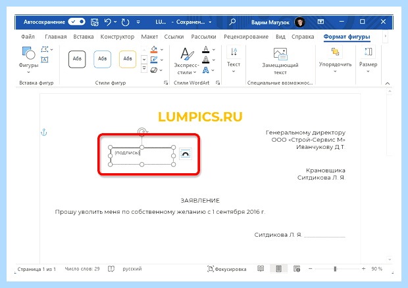Open the Экспресс-стили WordArt gallery
Viewport: 408px width, 288px height.
point(186,61)
